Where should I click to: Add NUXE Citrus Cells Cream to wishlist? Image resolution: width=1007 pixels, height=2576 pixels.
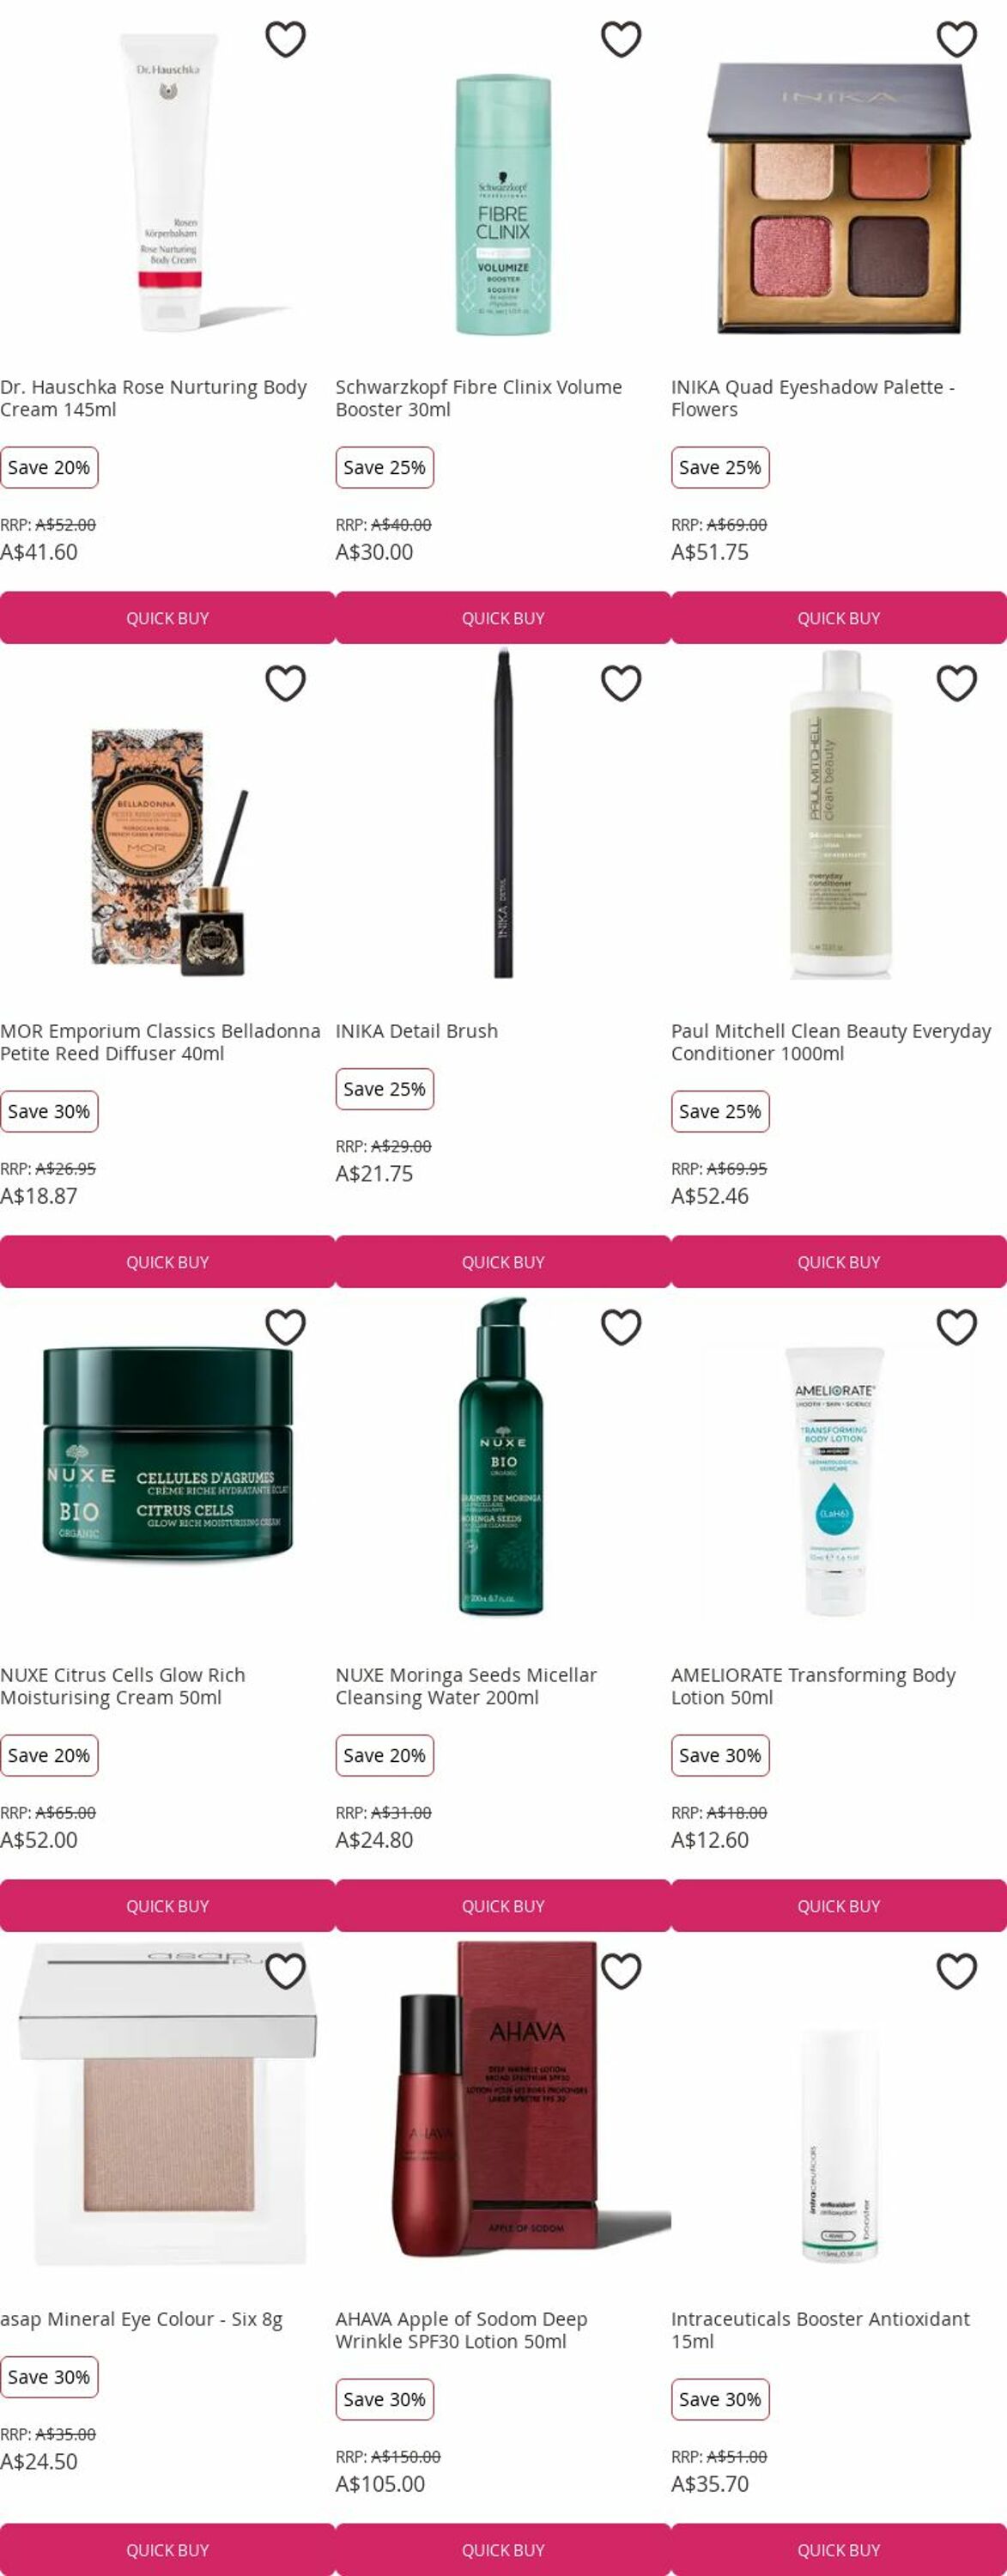coord(285,1327)
